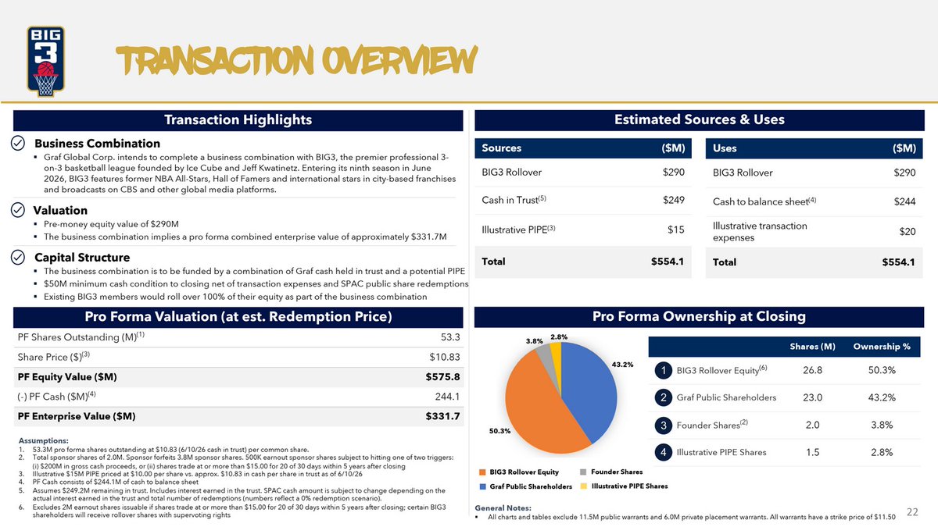
Task: Click the number 1 badge beside BIG3 Rollover Equity
Action: click(663, 370)
